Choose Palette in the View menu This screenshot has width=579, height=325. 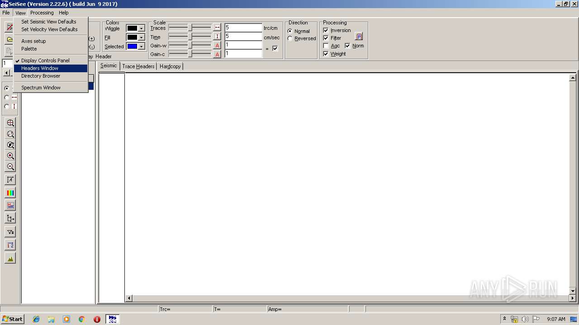tap(51, 49)
